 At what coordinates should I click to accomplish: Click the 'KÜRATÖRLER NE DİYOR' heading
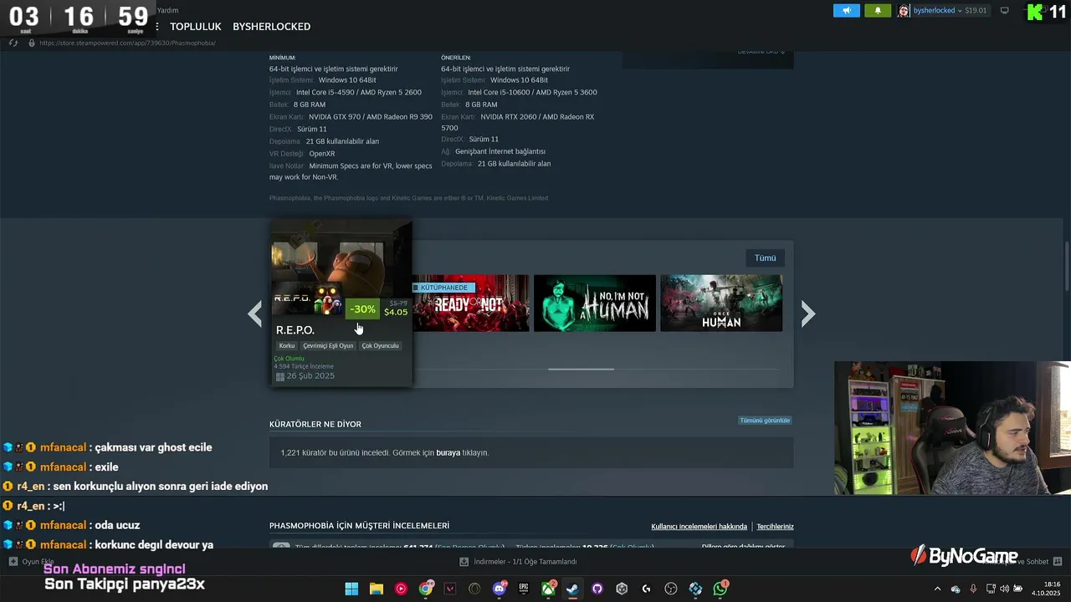[315, 424]
